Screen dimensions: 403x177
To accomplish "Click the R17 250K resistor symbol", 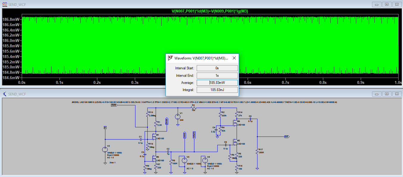I will (257, 151).
